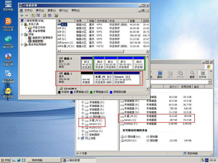This screenshot has height=163, width=218.
Task: Click third quick launch icon on taskbar
Action: pos(24,160)
